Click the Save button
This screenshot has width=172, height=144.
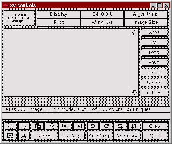[x=154, y=63]
